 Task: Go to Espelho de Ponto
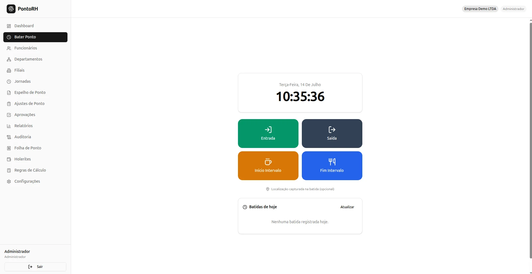pos(35,92)
